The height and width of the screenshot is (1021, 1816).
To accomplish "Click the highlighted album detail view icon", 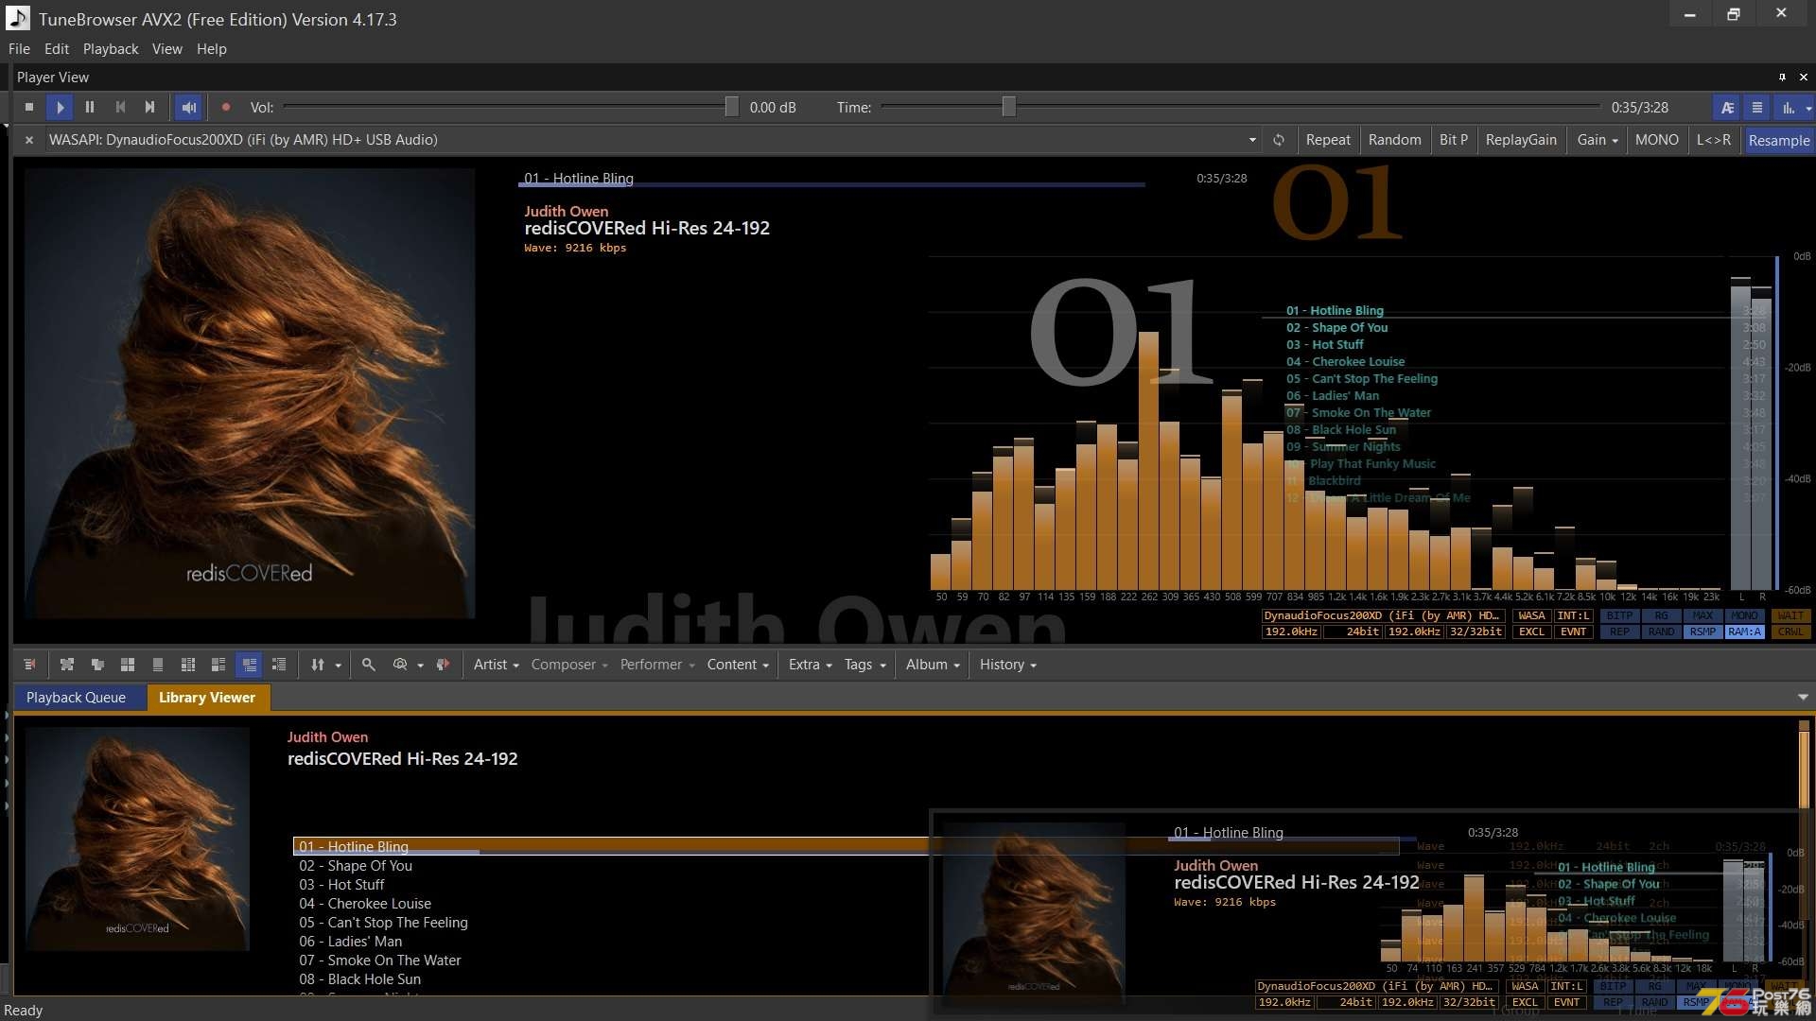I will pyautogui.click(x=249, y=665).
